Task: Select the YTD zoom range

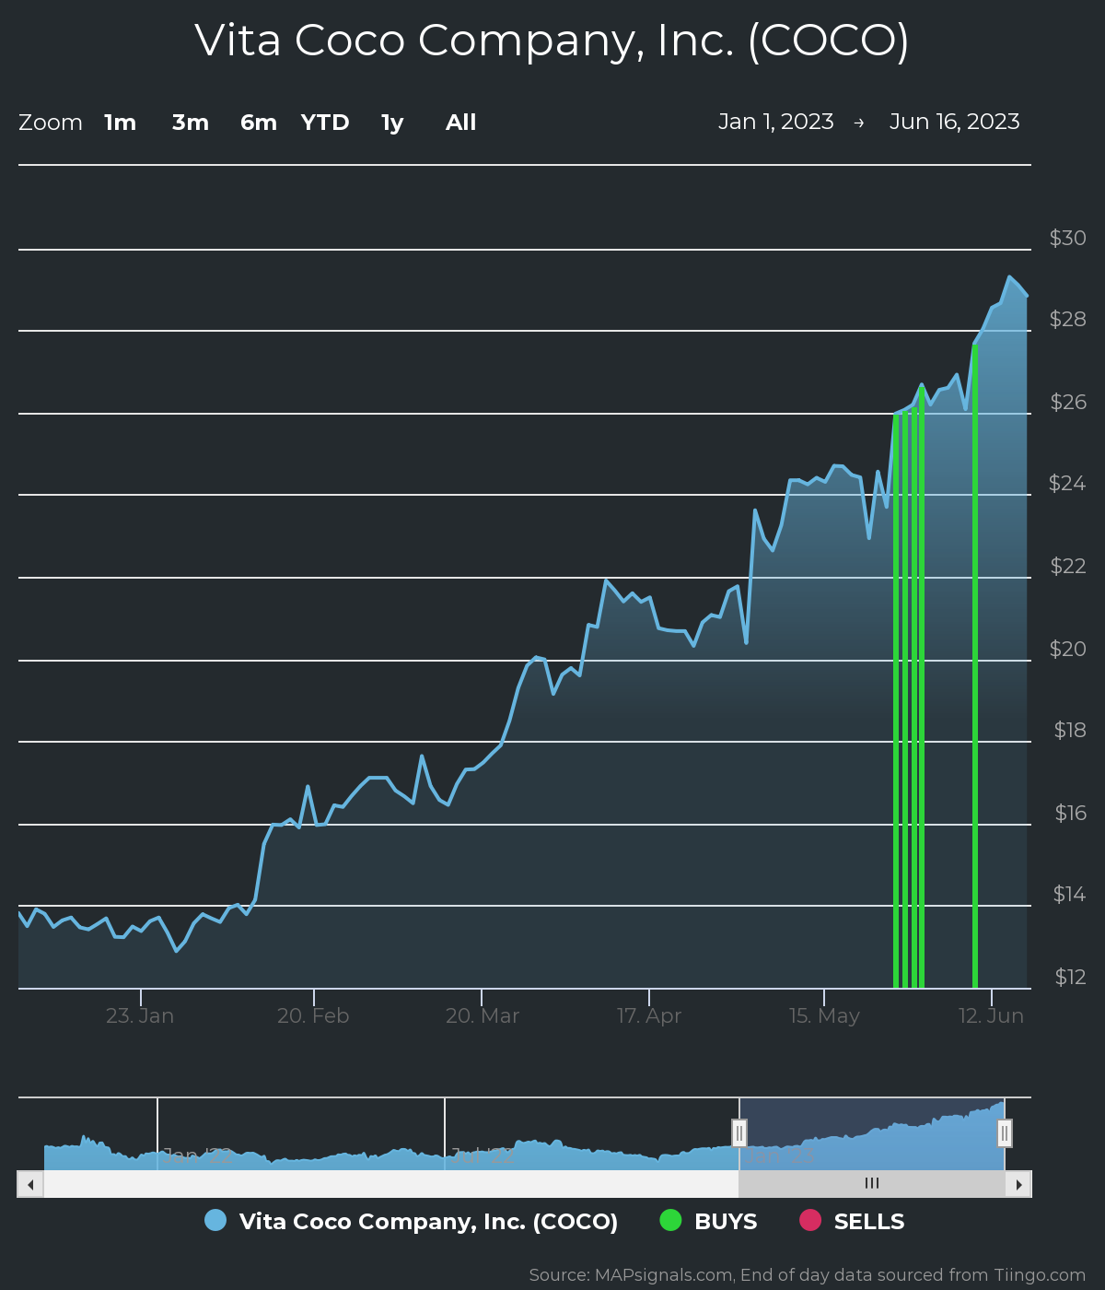Action: [325, 123]
